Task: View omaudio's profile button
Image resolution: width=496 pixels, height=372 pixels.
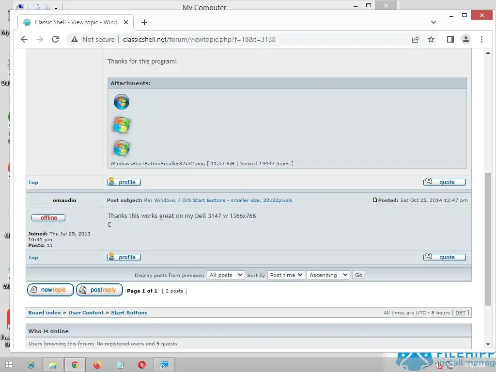Action: [x=124, y=257]
